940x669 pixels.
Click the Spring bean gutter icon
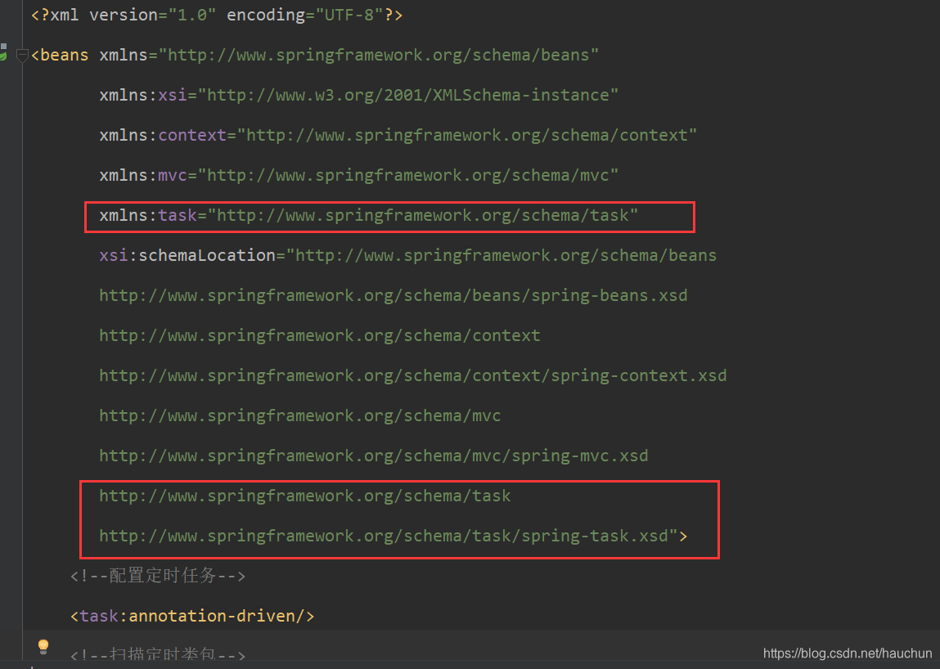[x=3, y=53]
